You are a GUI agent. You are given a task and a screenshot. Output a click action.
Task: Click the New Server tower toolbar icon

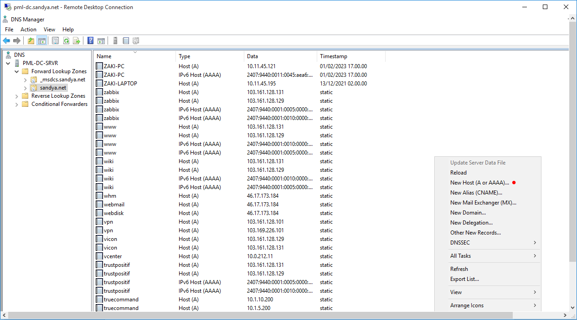pyautogui.click(x=115, y=41)
